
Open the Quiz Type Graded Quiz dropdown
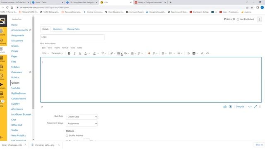pyautogui.click(x=82, y=117)
